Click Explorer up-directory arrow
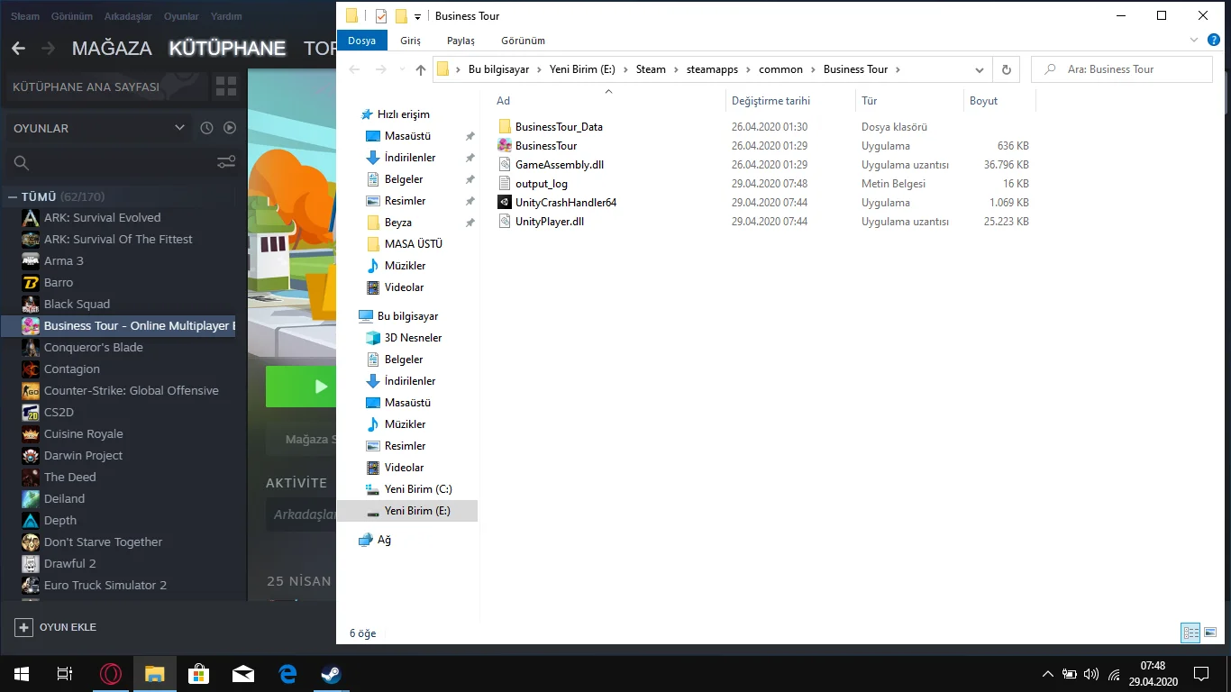The height and width of the screenshot is (692, 1231). click(x=421, y=69)
